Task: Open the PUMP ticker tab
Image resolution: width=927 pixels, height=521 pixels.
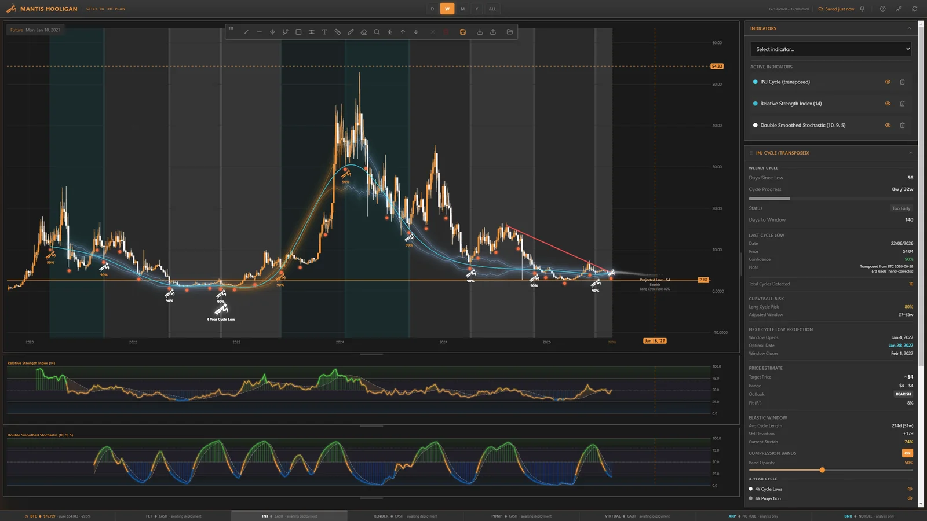Action: coord(521,516)
